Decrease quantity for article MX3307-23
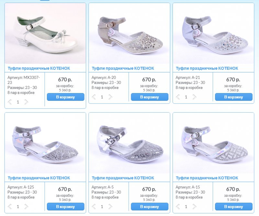This screenshot has width=259, height=216. click(10, 102)
